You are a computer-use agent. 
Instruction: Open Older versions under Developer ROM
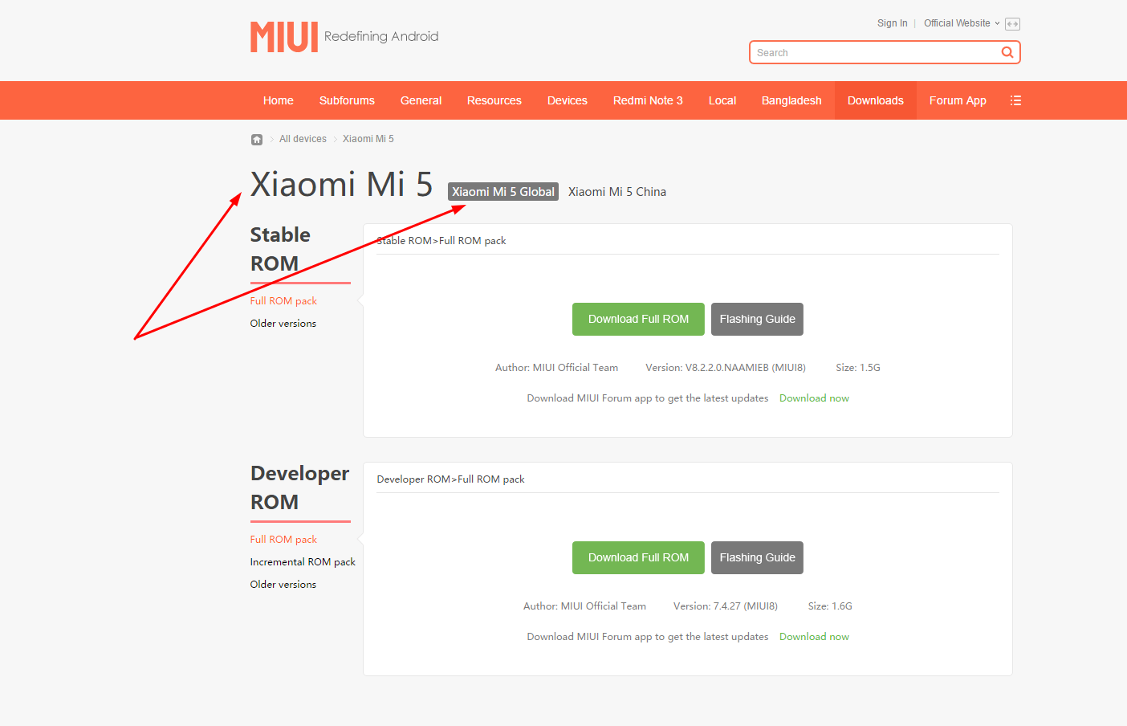coord(283,585)
